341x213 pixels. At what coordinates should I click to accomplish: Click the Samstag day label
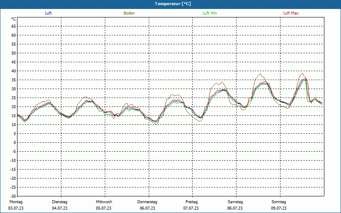(235, 202)
